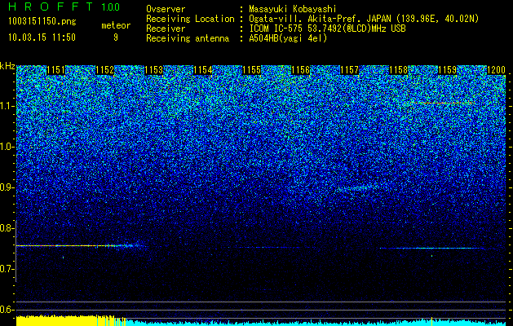Click the 1158 time marker
Image resolution: width=513 pixels, height=326 pixels.
click(x=399, y=70)
